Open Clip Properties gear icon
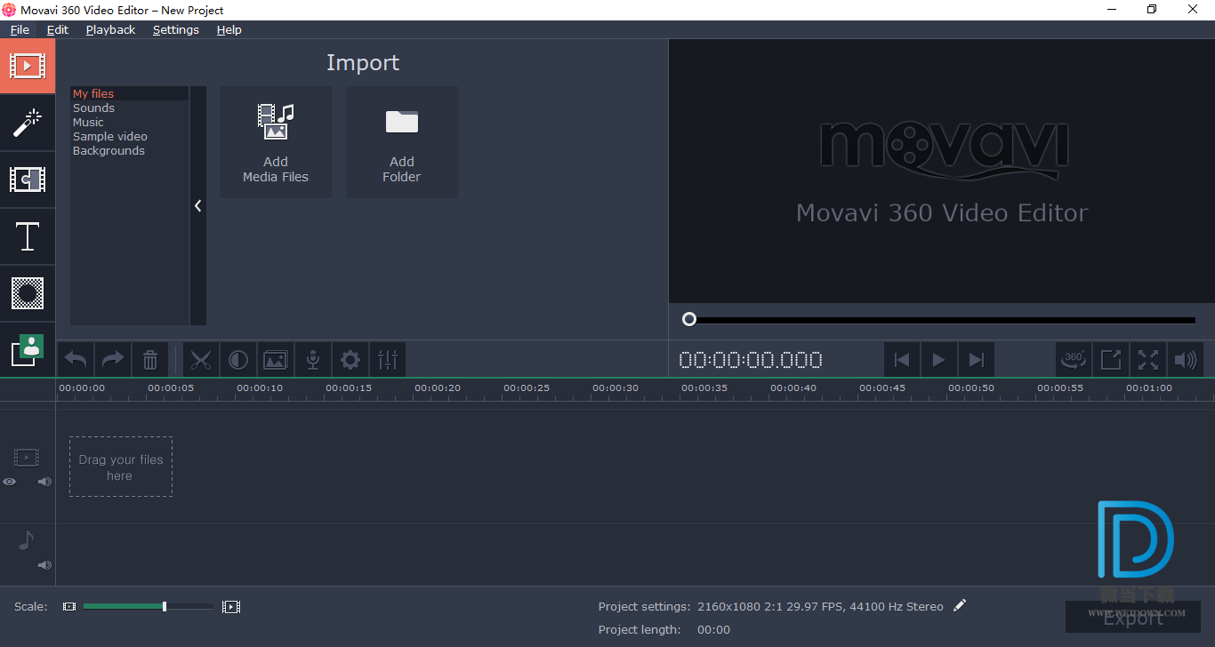This screenshot has width=1215, height=647. (x=350, y=360)
